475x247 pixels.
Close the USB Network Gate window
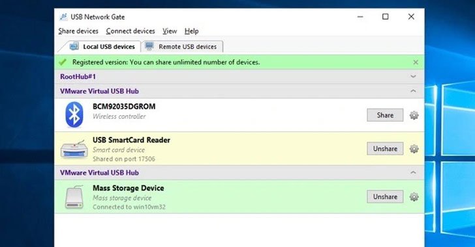(411, 17)
